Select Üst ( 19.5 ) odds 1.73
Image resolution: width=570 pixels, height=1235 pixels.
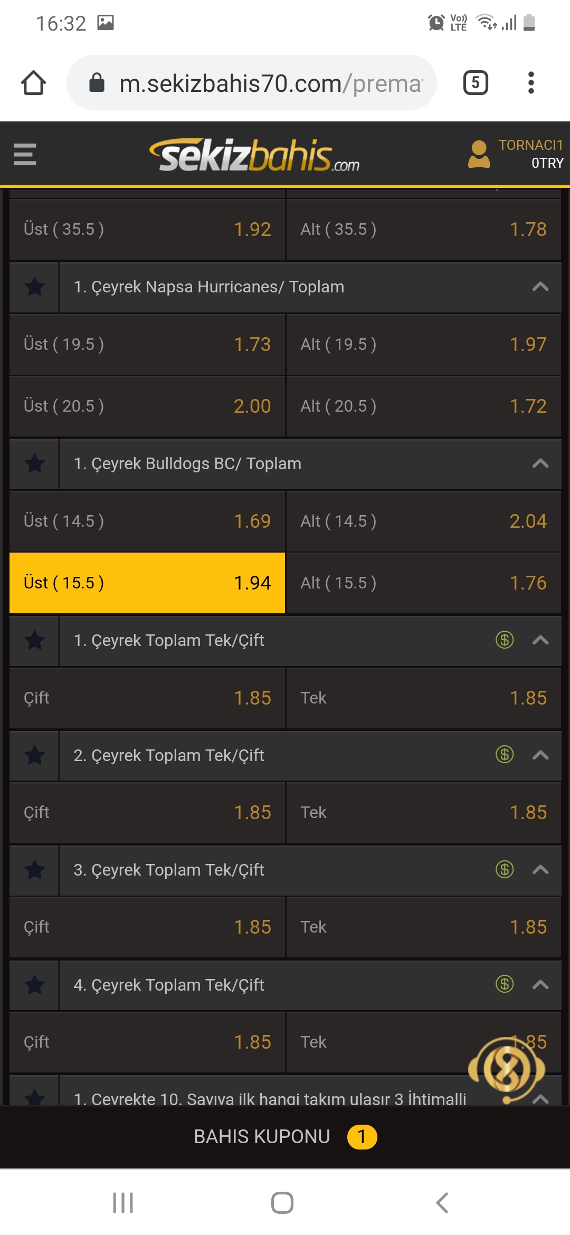(x=147, y=344)
